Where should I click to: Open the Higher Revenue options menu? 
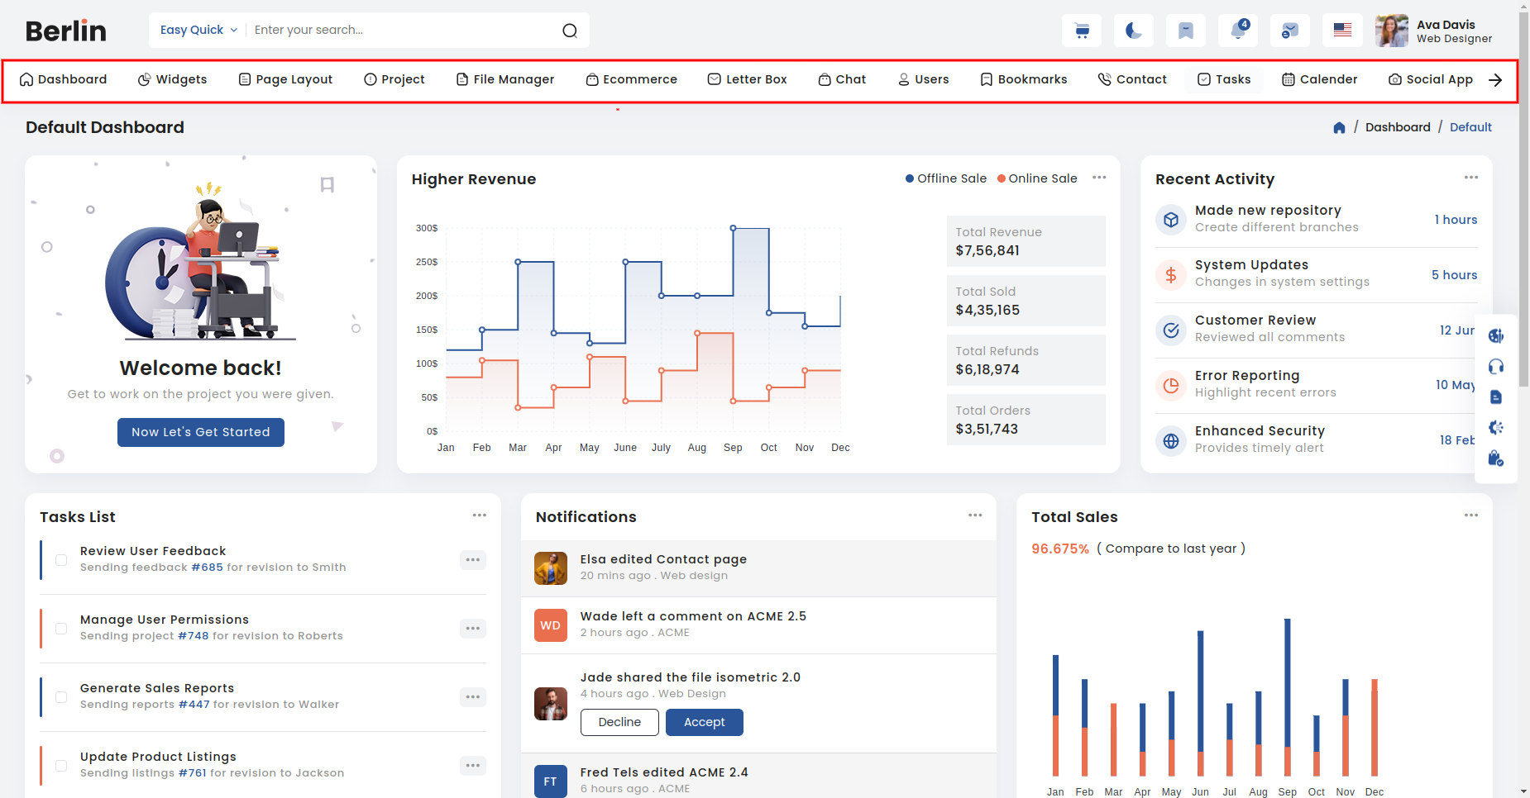tap(1099, 178)
